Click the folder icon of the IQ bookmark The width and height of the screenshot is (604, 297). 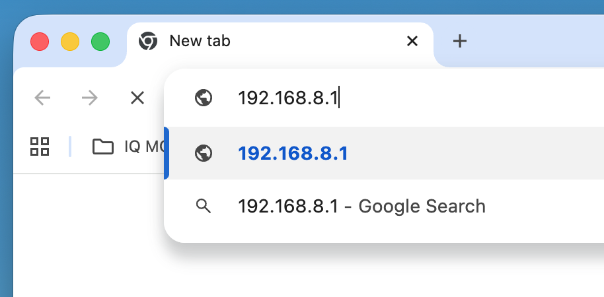102,147
